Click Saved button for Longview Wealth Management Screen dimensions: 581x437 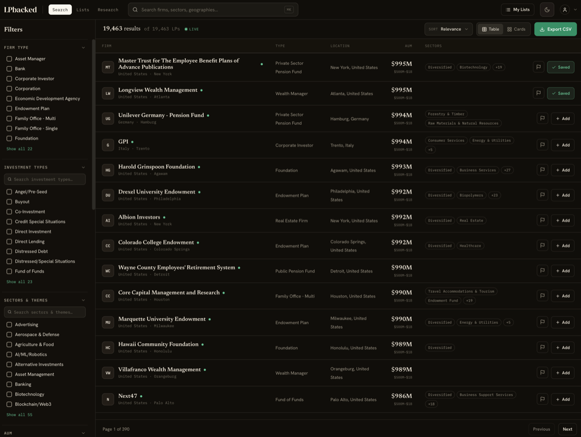coord(560,93)
